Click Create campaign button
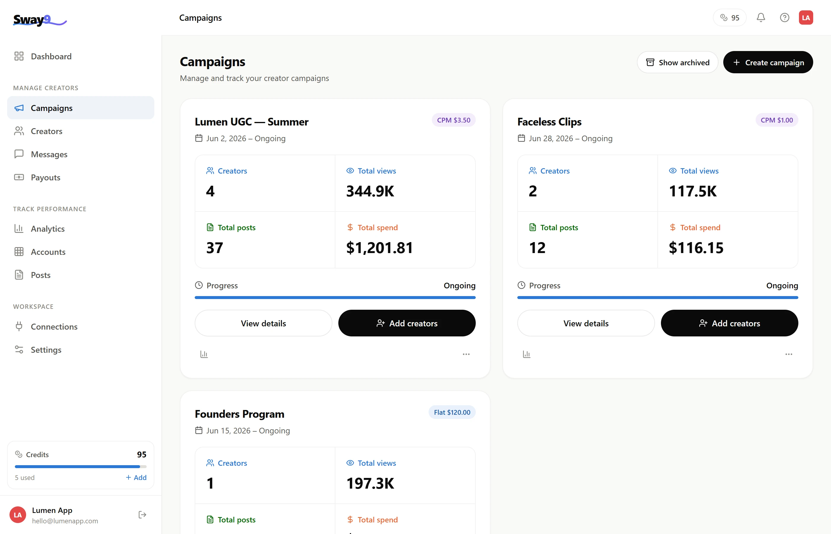The image size is (831, 534). point(768,62)
